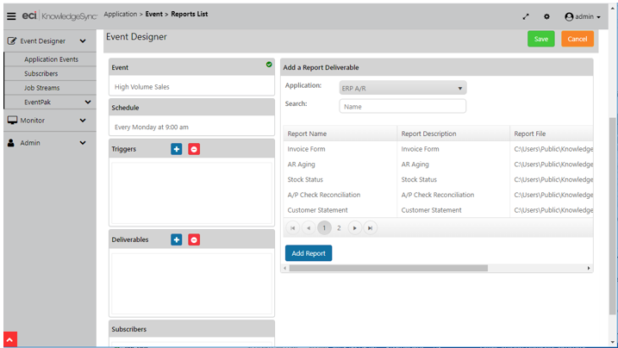Click the Subscribers panel header
The height and width of the screenshot is (348, 618).
point(191,329)
